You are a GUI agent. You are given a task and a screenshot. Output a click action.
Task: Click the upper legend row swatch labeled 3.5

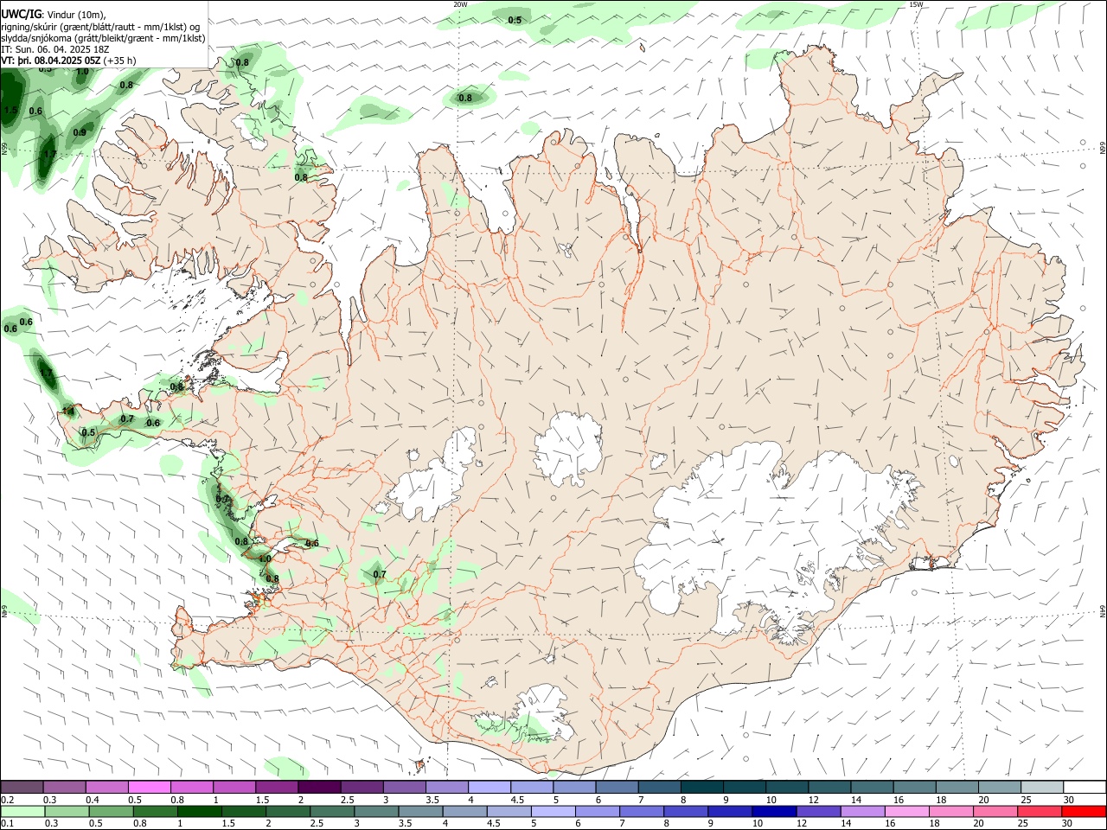[447, 787]
